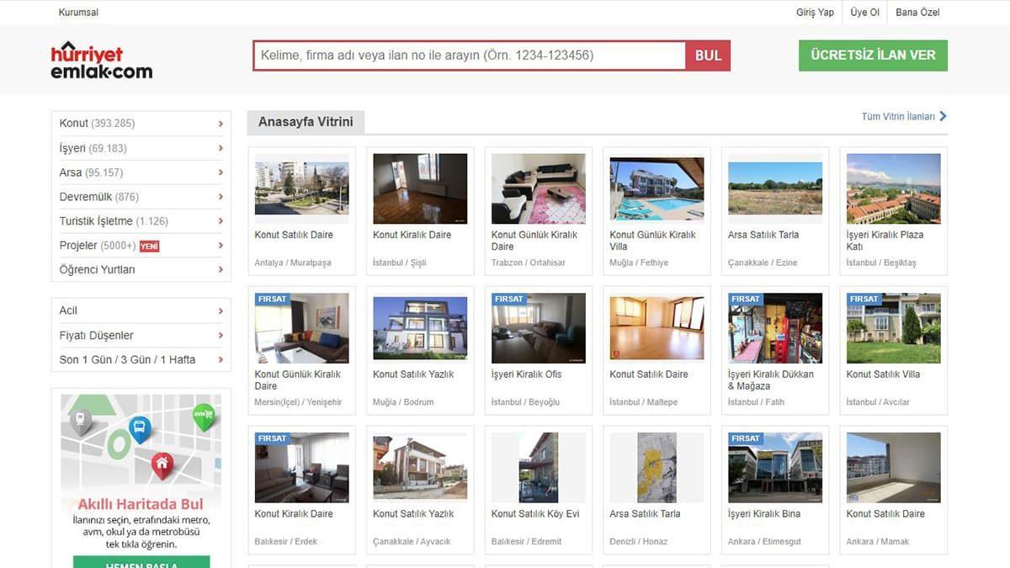Click the gray metro pin on map
The image size is (1010, 568).
click(x=80, y=420)
